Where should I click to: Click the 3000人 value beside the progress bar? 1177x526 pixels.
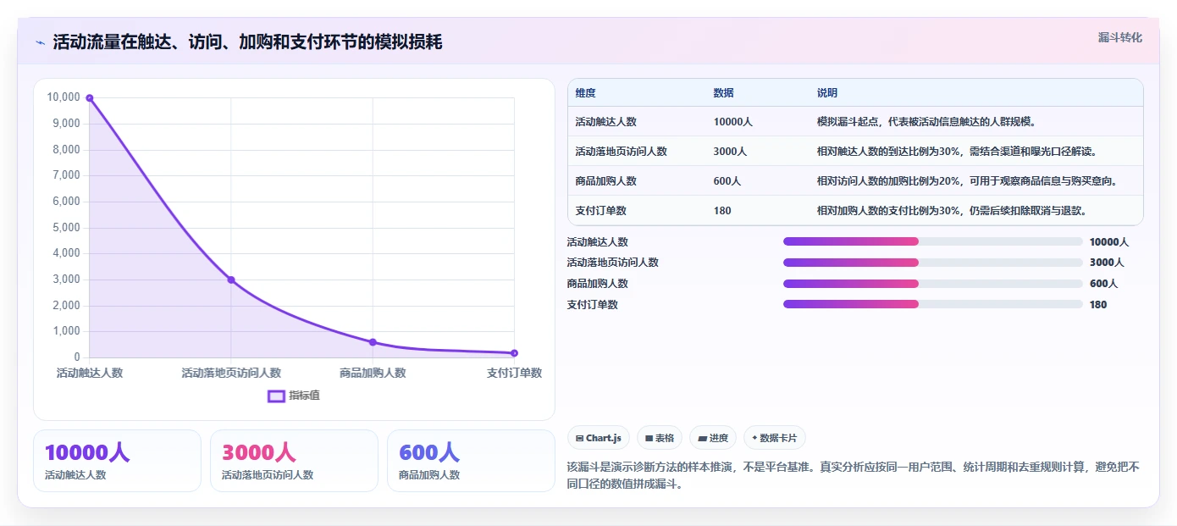tap(1107, 263)
